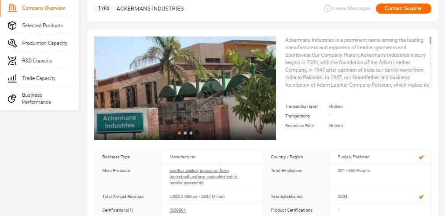This screenshot has width=445, height=216.
Task: Click the R&D Capacity DNA icon
Action: point(12,61)
